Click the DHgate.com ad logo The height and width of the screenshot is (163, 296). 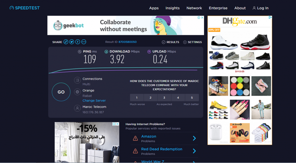click(x=240, y=21)
